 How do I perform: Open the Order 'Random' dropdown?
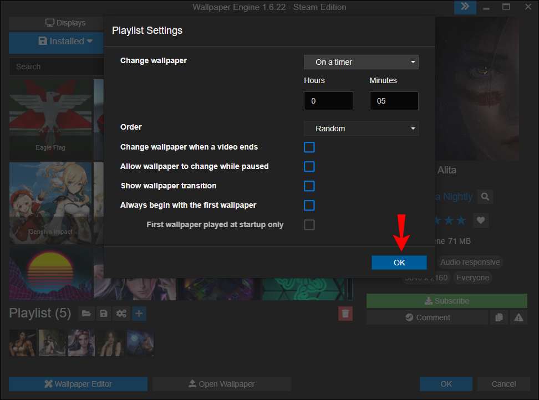tap(361, 129)
